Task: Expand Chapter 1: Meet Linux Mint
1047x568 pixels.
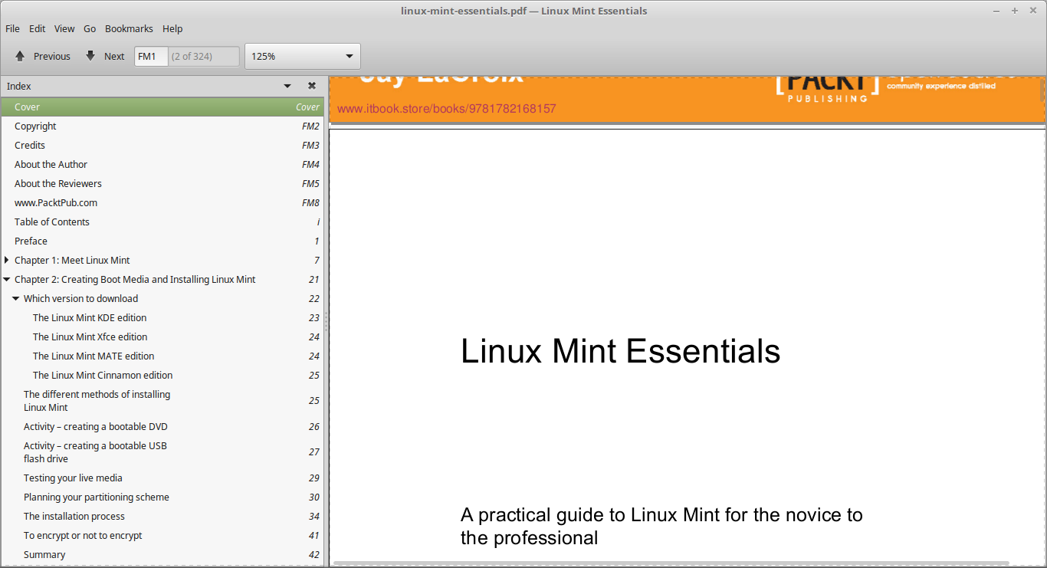Action: [x=7, y=260]
